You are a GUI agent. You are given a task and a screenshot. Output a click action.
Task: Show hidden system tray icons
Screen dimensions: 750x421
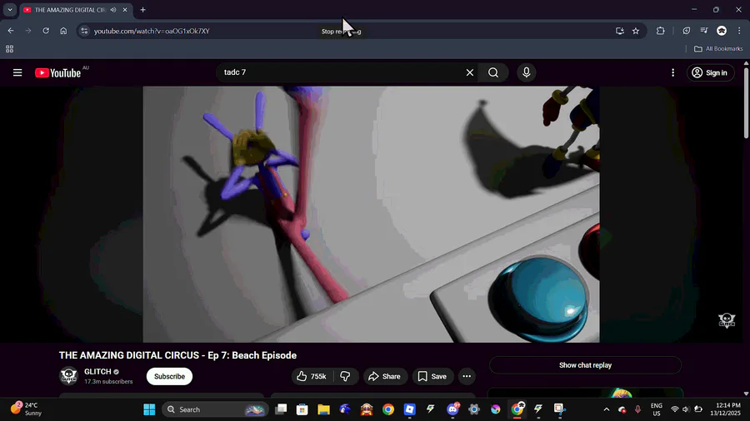[607, 409]
